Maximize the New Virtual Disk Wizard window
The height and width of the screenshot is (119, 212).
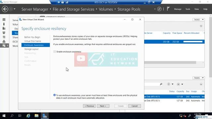tap(132, 20)
